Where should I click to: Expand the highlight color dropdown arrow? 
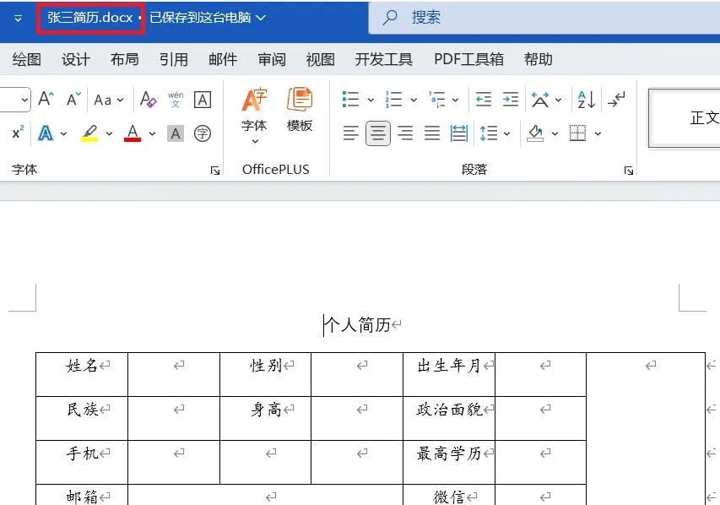109,134
